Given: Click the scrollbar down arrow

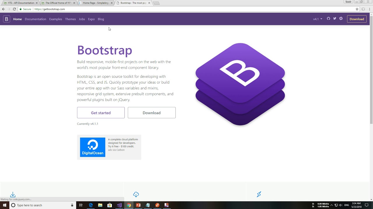Looking at the screenshot, I should coord(371,199).
